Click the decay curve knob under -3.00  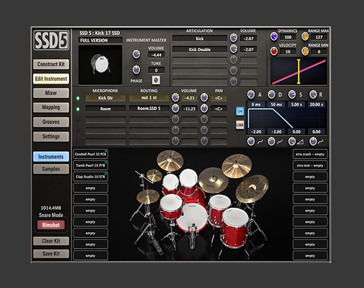pyautogui.click(x=271, y=141)
